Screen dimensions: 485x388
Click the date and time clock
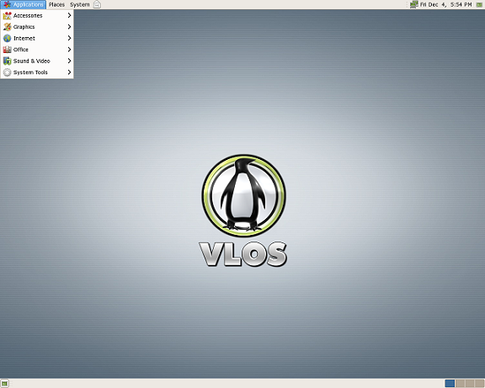pyautogui.click(x=445, y=5)
